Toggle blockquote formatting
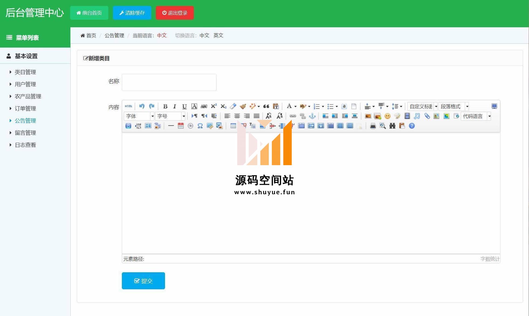Image resolution: width=529 pixels, height=316 pixels. click(x=266, y=106)
